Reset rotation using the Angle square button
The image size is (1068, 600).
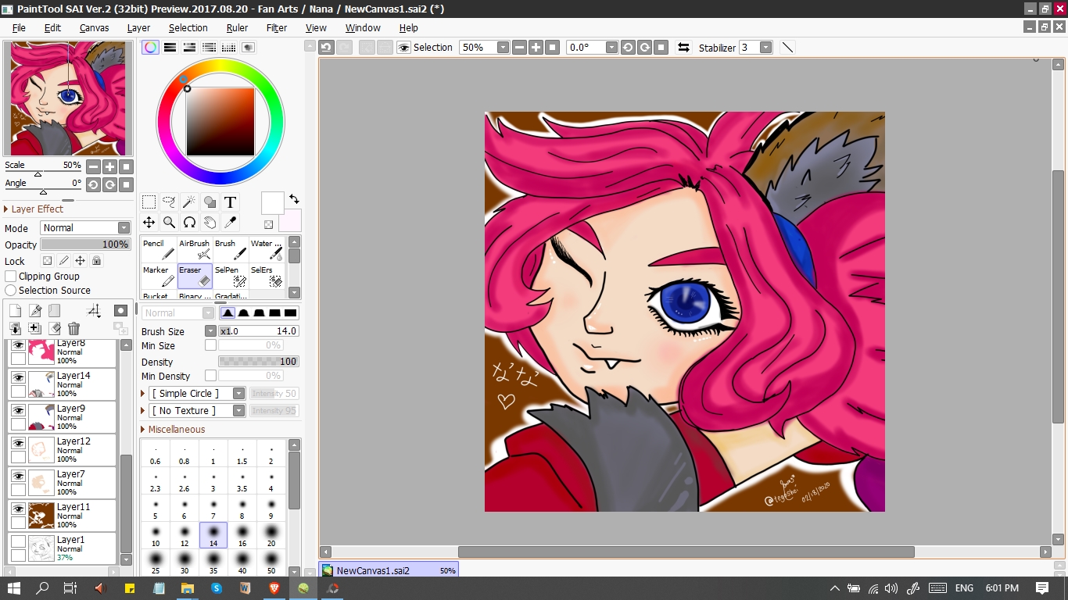pos(126,184)
